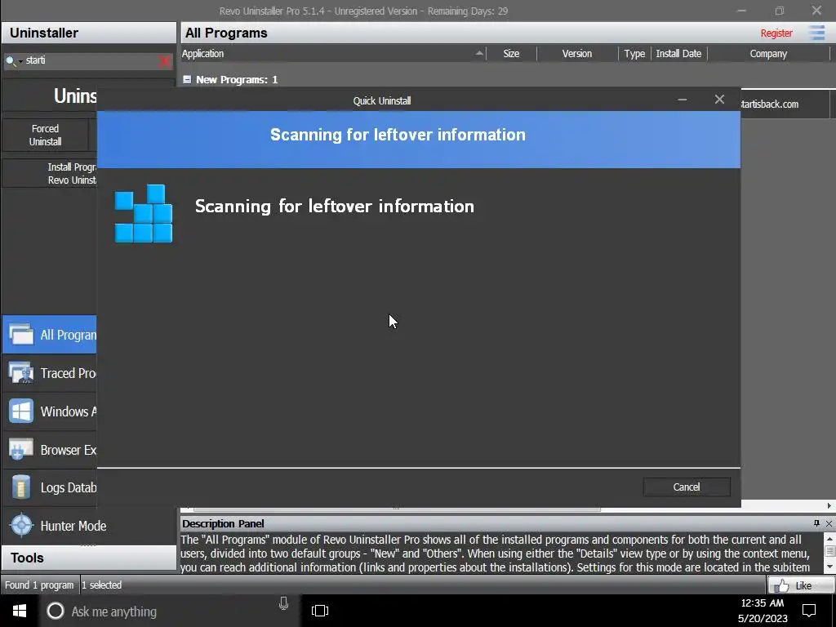
Task: Open the hamburger menu icon next to Register
Action: pos(816,33)
